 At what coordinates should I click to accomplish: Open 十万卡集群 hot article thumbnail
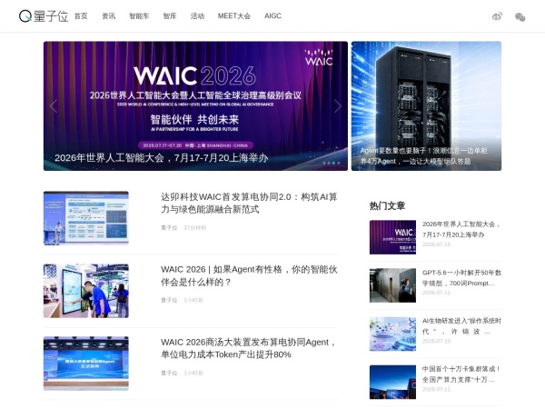coord(392,382)
